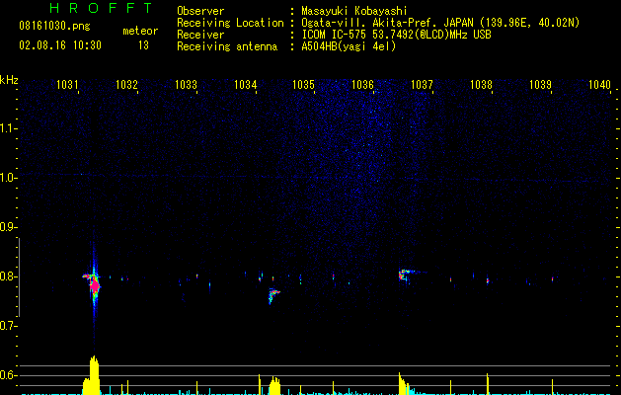Click the 1036 time axis label
The image size is (621, 395).
(x=362, y=85)
